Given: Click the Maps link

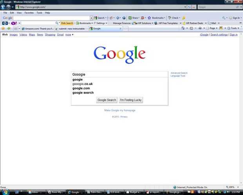Looking at the screenshot, I should pos(32,35).
